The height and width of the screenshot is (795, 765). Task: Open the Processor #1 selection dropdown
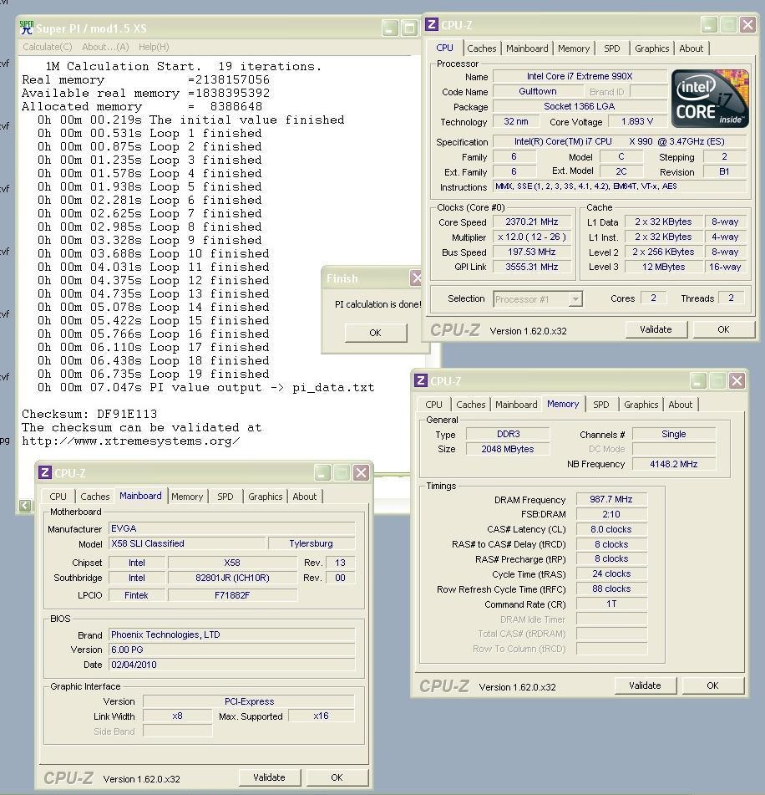click(x=538, y=299)
